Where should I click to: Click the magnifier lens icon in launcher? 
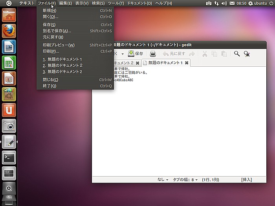9,188
